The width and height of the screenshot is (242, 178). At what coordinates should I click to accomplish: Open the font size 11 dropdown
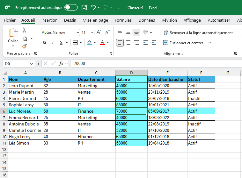click(x=92, y=32)
